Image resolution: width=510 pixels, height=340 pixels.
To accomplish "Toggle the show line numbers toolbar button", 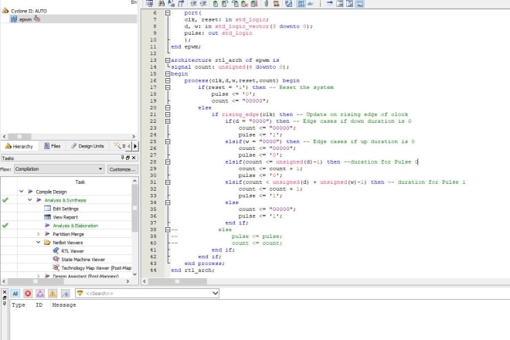I will tap(301, 3).
